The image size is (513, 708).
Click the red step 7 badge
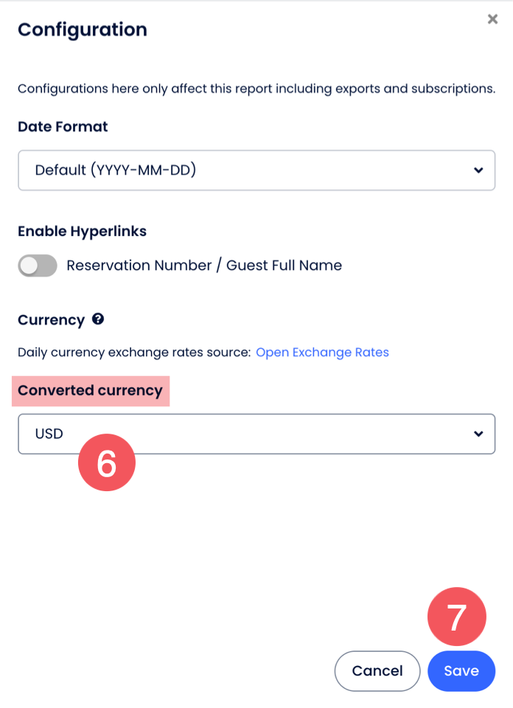[x=457, y=617]
